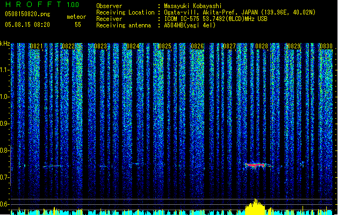Click the 0825 time marker

point(165,46)
